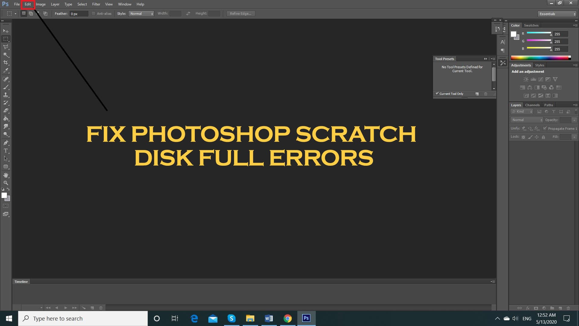579x326 pixels.
Task: Select the Move tool
Action: (6, 31)
